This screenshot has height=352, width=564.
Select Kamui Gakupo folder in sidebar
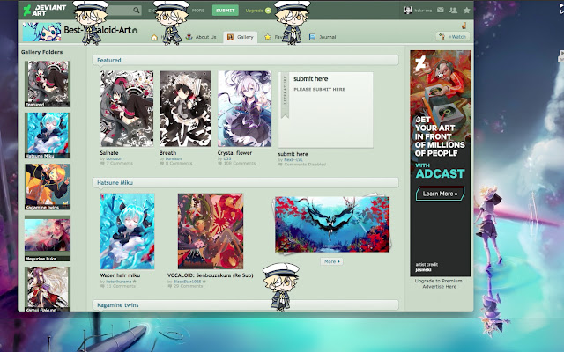tap(48, 290)
